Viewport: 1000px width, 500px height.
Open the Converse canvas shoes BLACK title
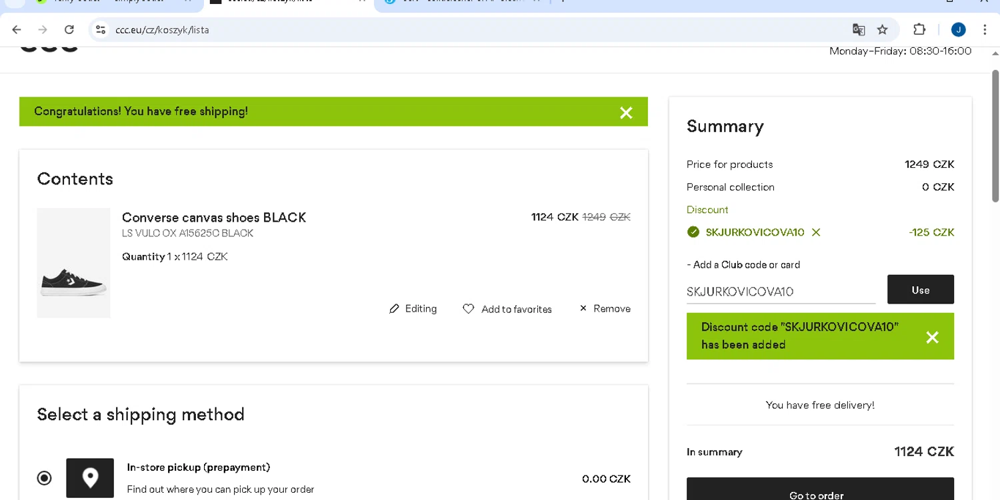[214, 217]
